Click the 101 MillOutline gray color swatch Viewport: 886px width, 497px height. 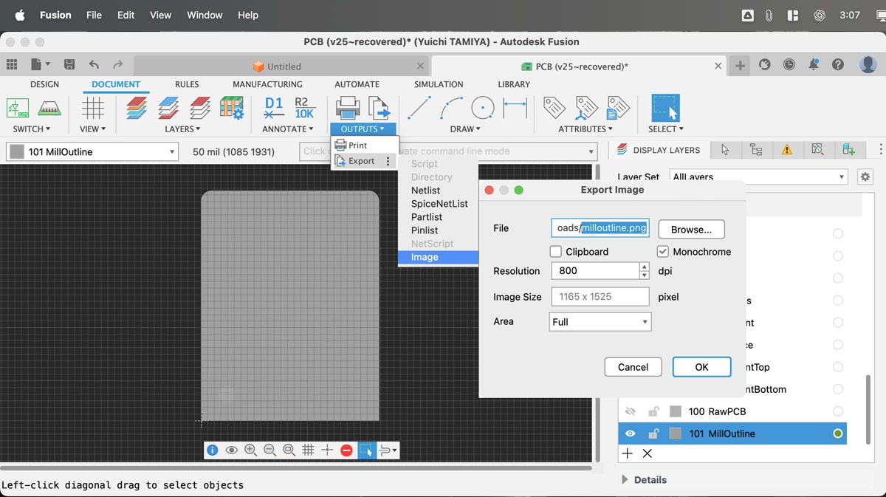tap(675, 433)
